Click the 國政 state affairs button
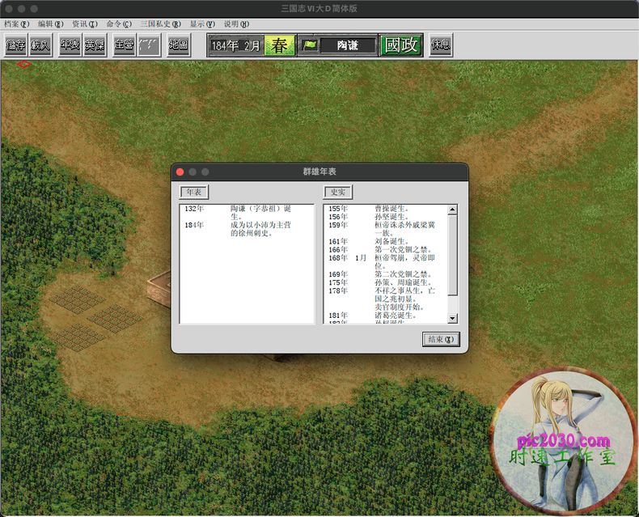Viewport: 639px width, 517px height. coord(401,44)
